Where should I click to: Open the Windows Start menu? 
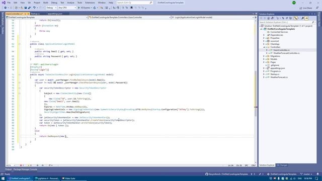point(3,178)
